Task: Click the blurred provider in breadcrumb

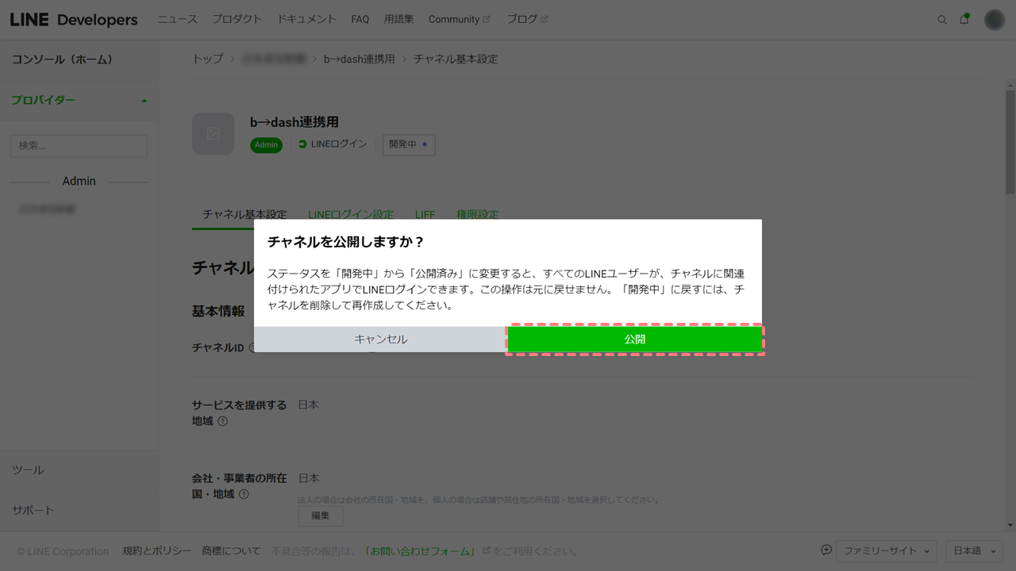Action: click(x=274, y=59)
